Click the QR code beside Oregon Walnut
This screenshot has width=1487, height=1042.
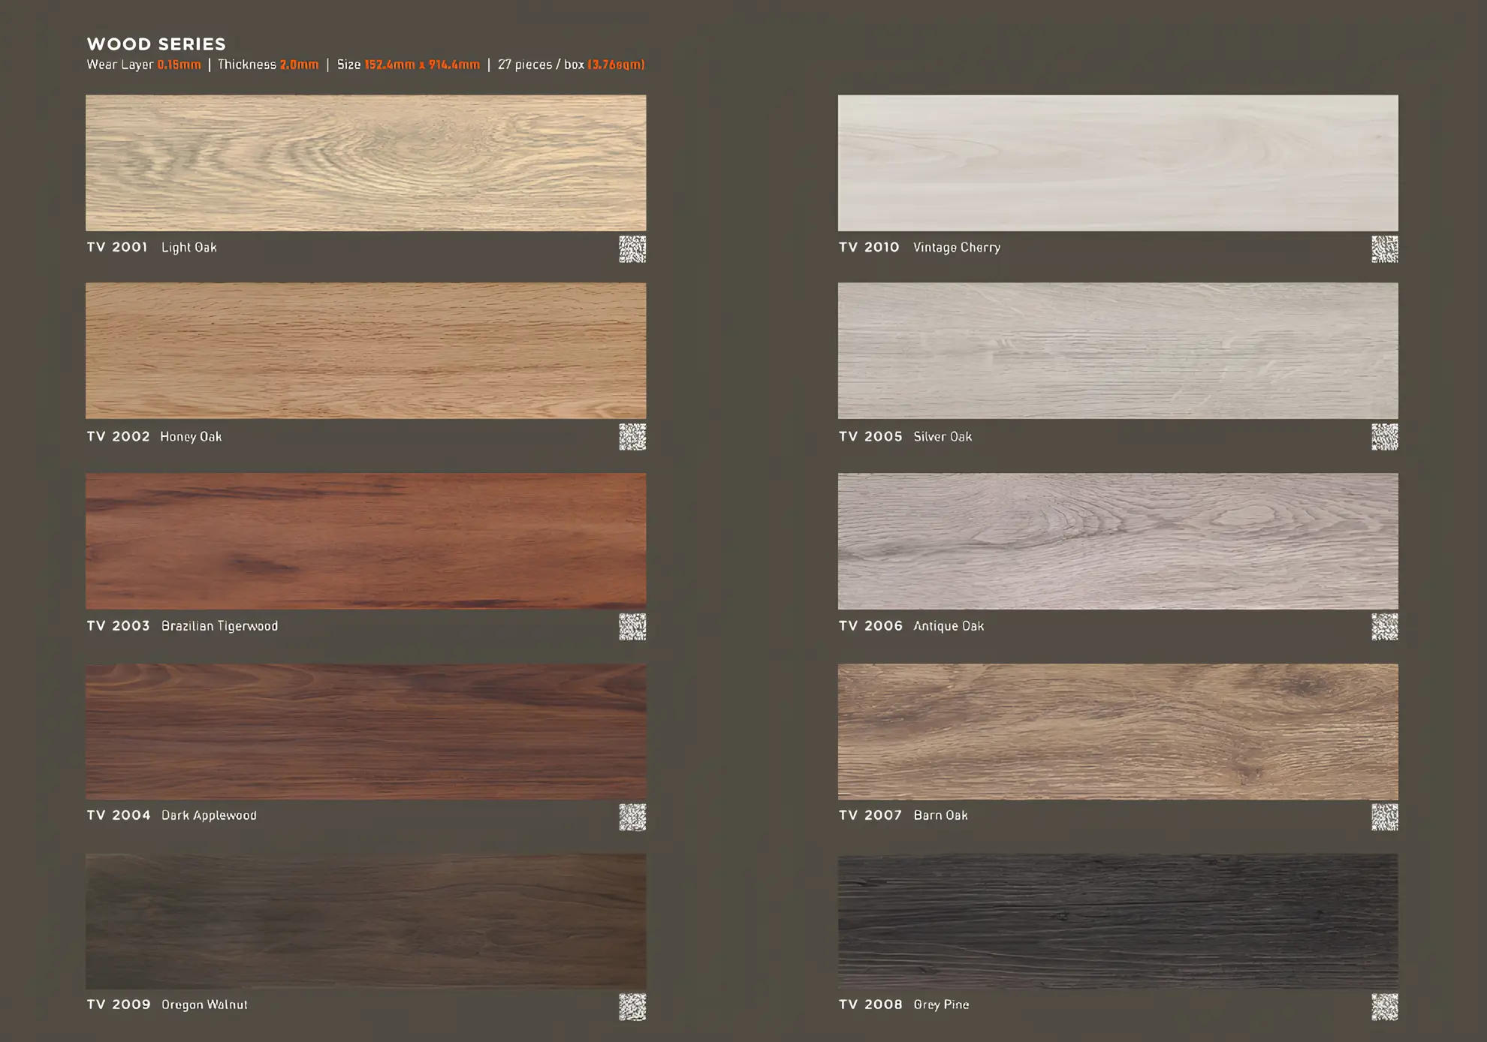(x=632, y=1007)
